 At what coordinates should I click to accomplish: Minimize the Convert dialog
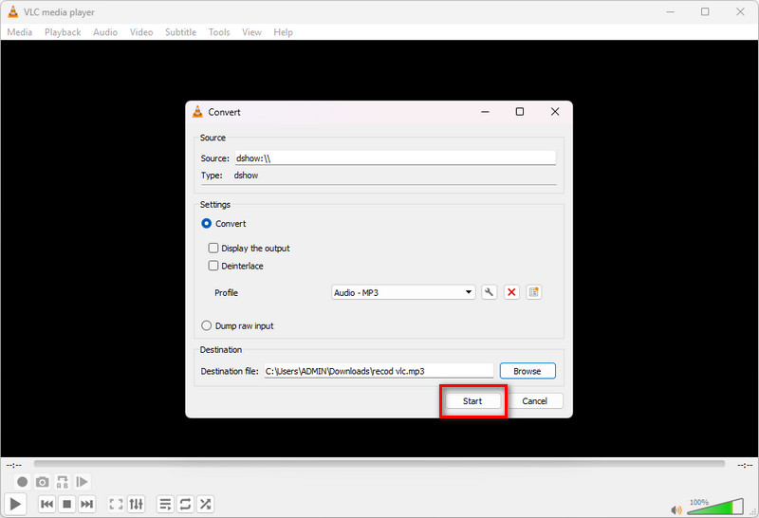485,112
